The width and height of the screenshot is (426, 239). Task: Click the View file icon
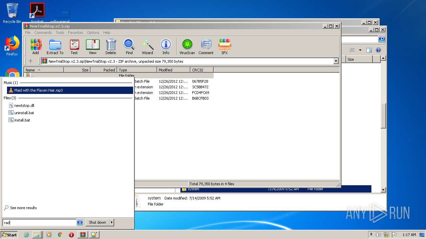pyautogui.click(x=93, y=46)
